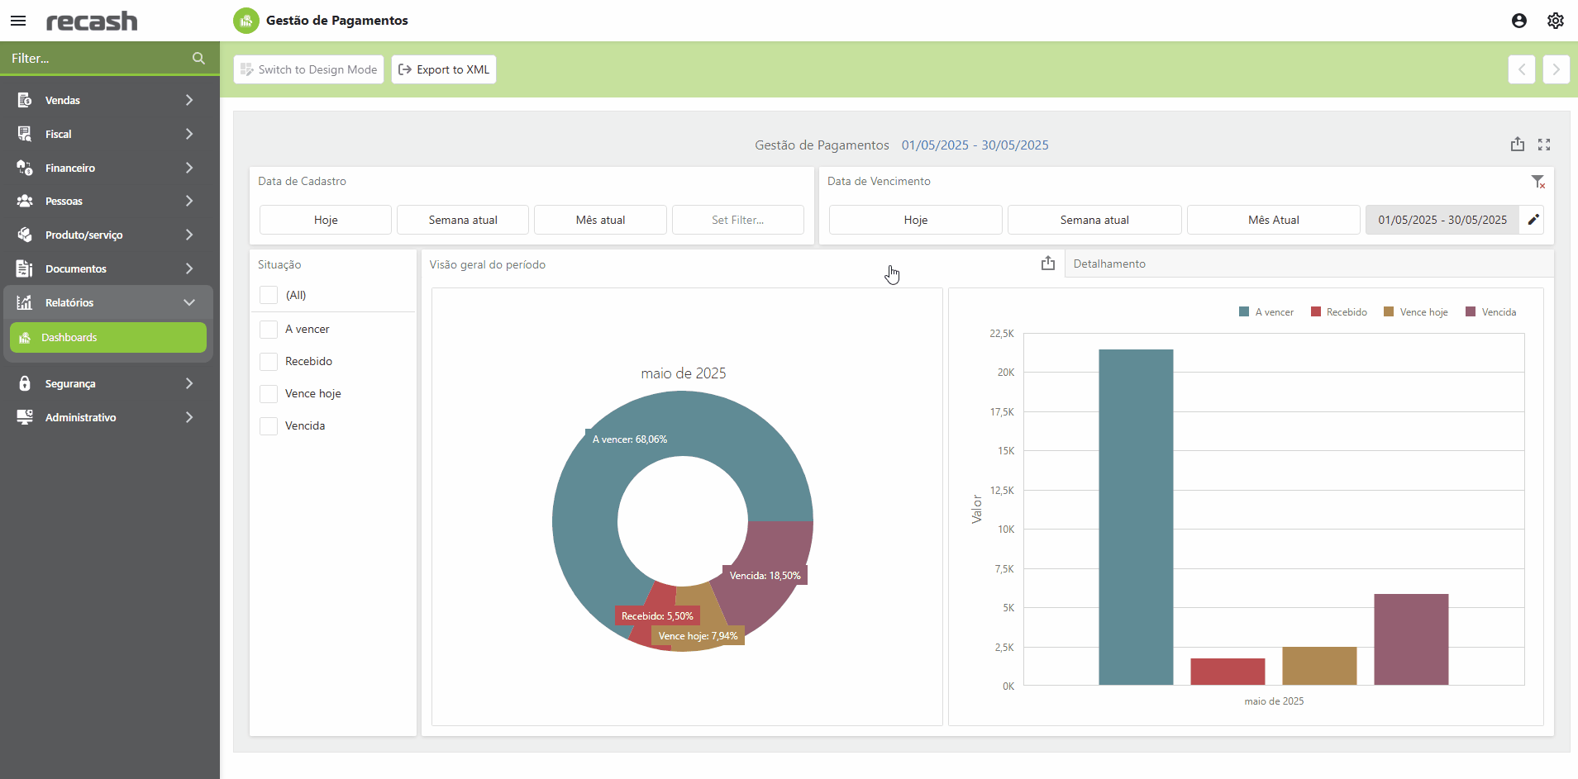The width and height of the screenshot is (1578, 779).
Task: Click Export to XML button
Action: pos(444,69)
